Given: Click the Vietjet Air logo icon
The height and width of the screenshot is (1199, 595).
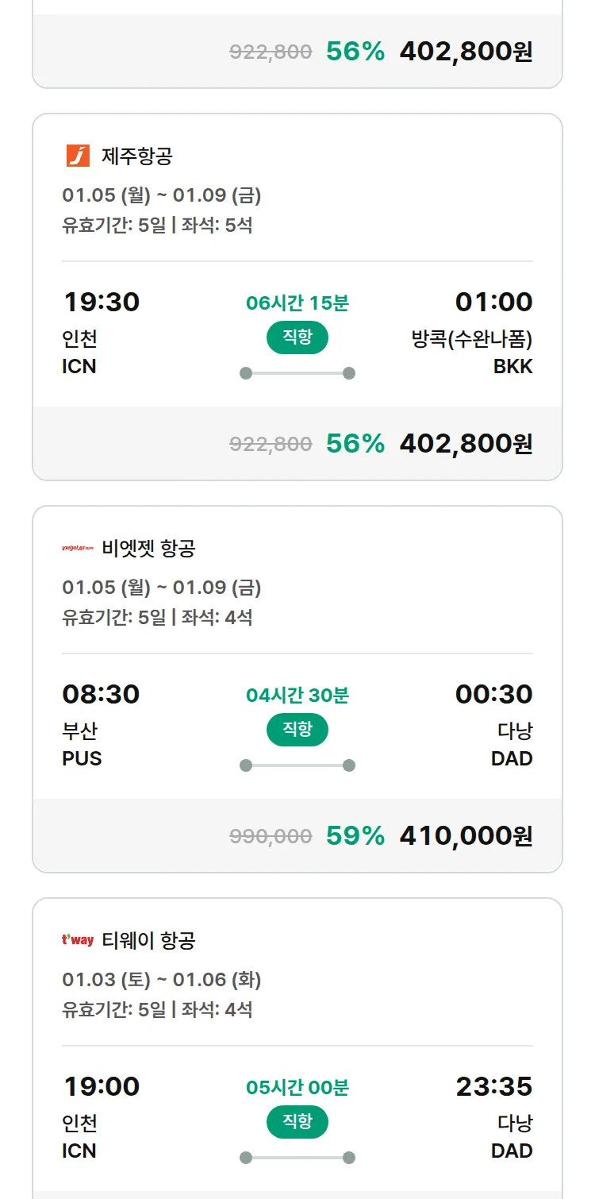Looking at the screenshot, I should [x=78, y=548].
